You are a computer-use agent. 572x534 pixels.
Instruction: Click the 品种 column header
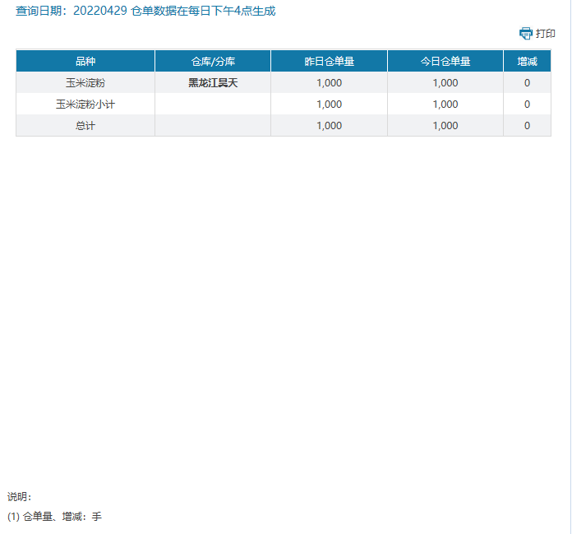point(85,62)
